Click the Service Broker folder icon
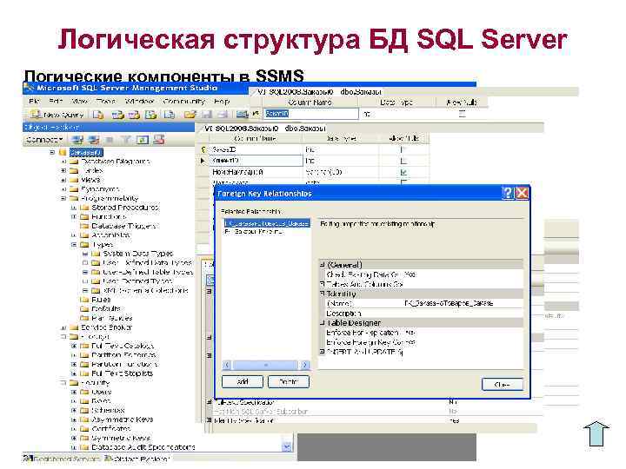The height and width of the screenshot is (469, 626). 74,327
